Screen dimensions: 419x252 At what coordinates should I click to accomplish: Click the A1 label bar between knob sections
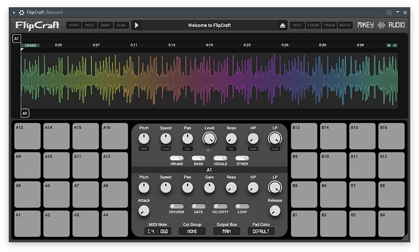pos(209,170)
